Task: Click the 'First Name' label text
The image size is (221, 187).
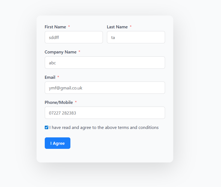Action: 55,27
